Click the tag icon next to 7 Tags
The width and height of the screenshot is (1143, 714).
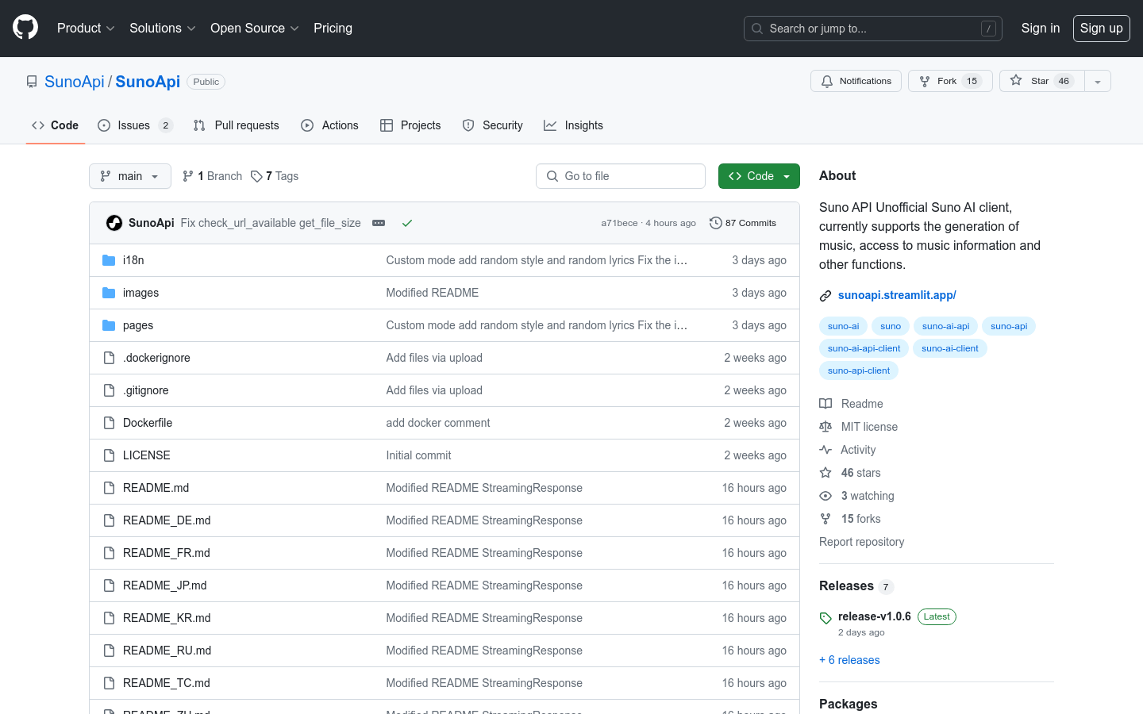click(256, 176)
